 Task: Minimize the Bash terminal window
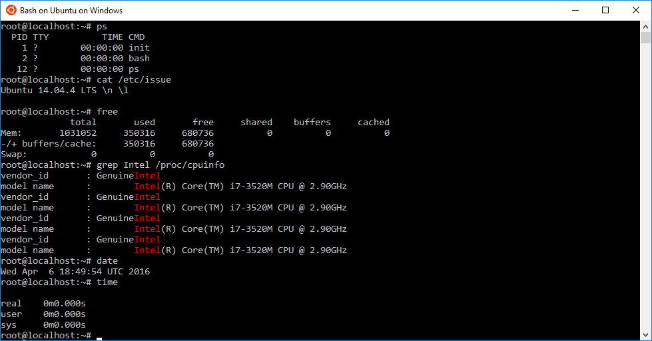575,10
